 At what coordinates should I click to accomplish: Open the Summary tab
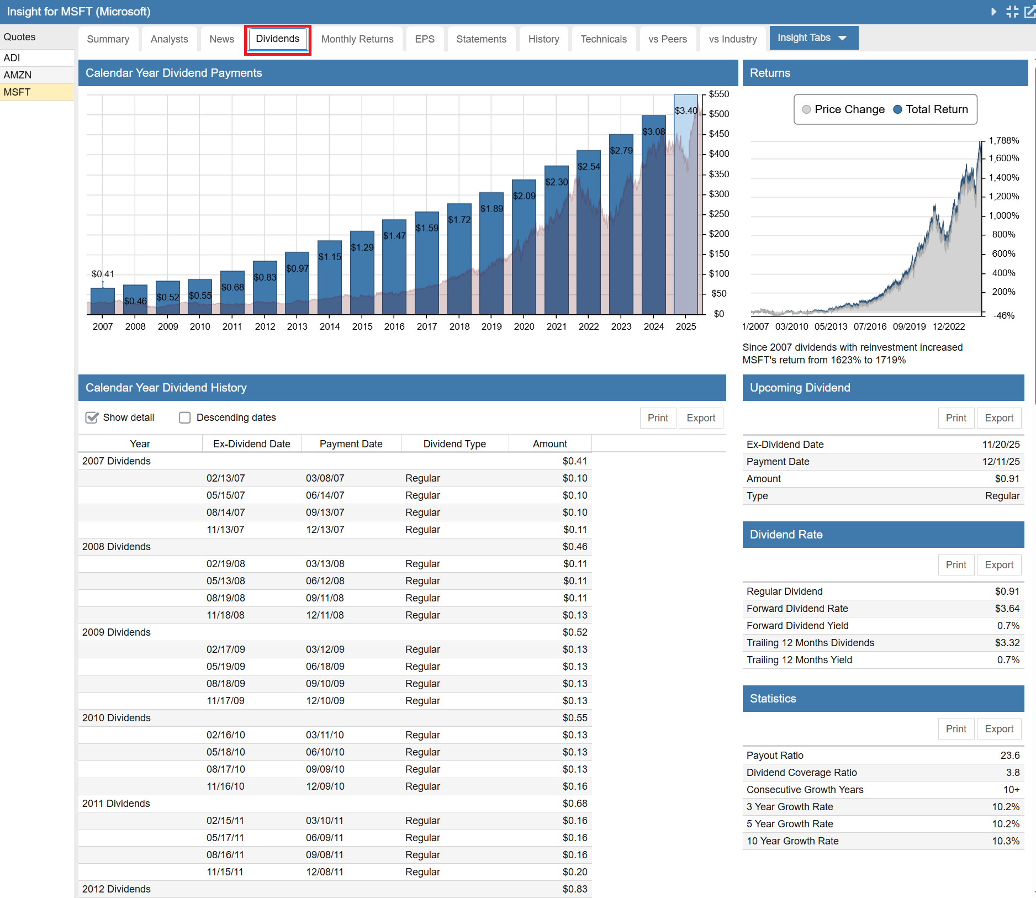coord(108,39)
